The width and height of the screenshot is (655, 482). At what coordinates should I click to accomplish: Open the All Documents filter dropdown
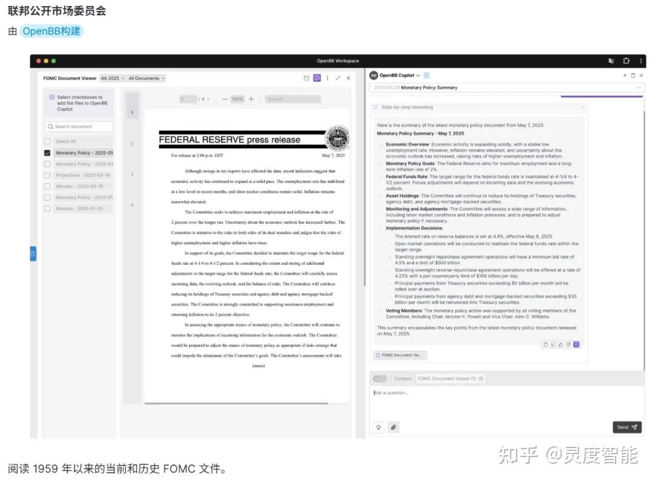point(146,78)
